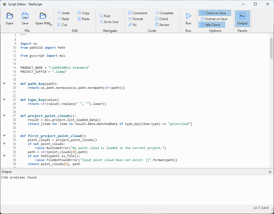The image size is (274, 214).
Task: Fold the 'if not Path(path).is_file()' block
Action: tap(4, 156)
